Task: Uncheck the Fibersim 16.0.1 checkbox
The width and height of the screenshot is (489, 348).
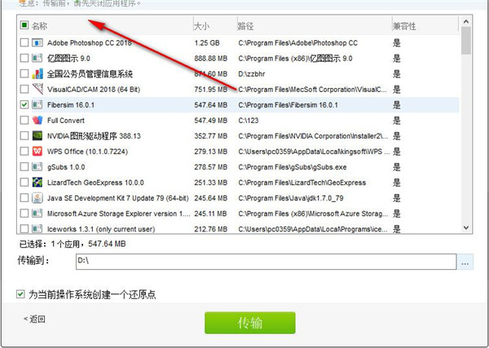Action: click(x=24, y=105)
